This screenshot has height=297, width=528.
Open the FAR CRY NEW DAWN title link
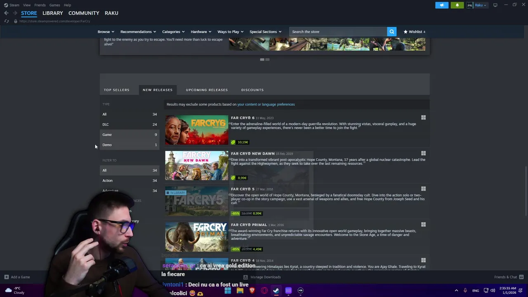point(252,153)
